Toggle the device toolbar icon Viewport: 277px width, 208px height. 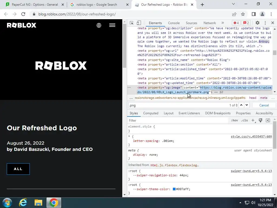139,23
